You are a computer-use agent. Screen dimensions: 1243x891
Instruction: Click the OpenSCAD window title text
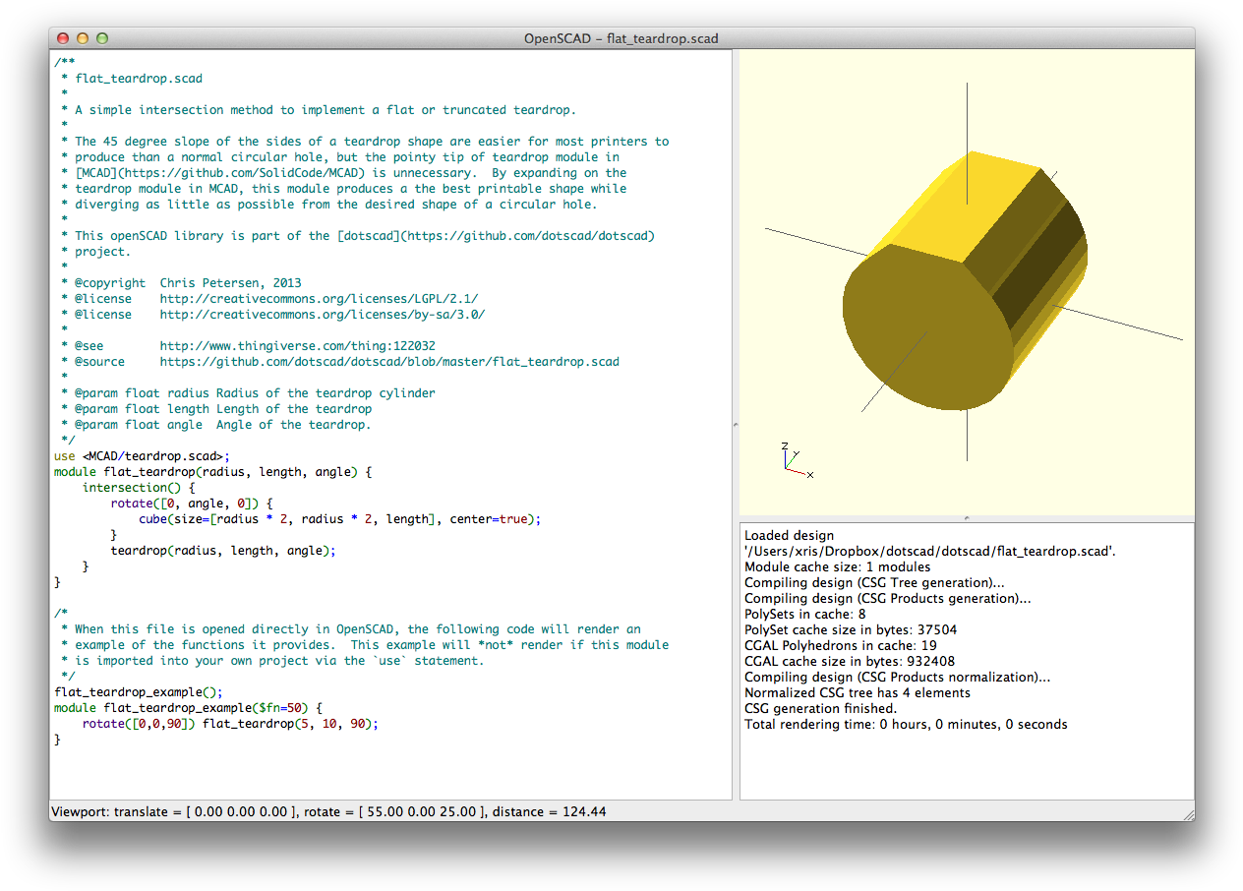(621, 38)
